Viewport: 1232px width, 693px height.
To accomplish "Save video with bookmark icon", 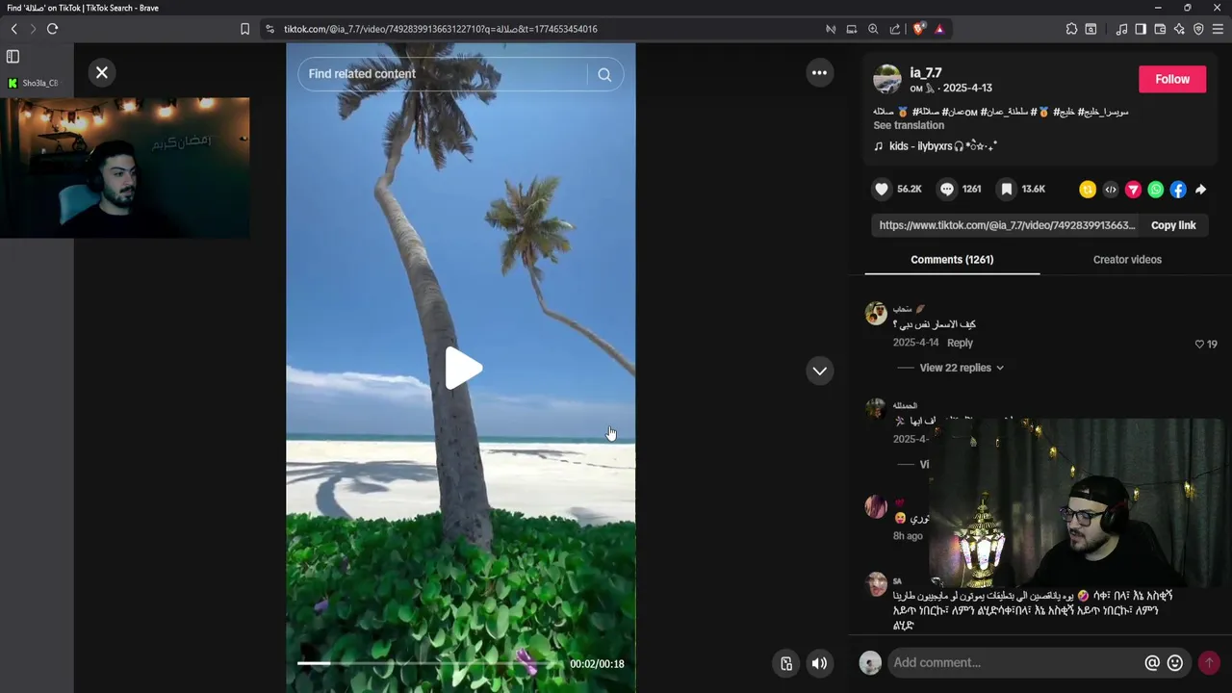I will tap(1006, 190).
